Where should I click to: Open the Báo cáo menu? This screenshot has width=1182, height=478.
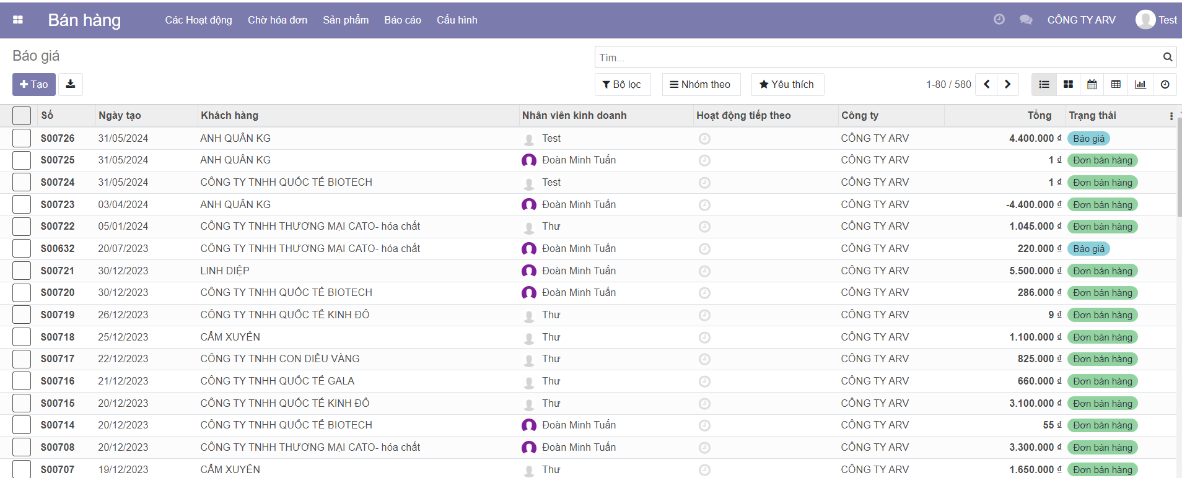402,20
